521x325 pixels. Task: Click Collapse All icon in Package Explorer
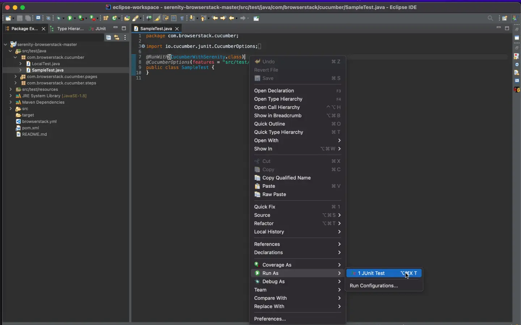(x=108, y=37)
